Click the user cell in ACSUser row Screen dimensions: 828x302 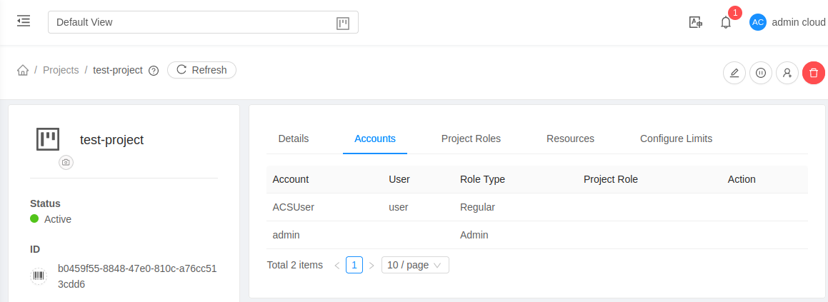click(398, 207)
